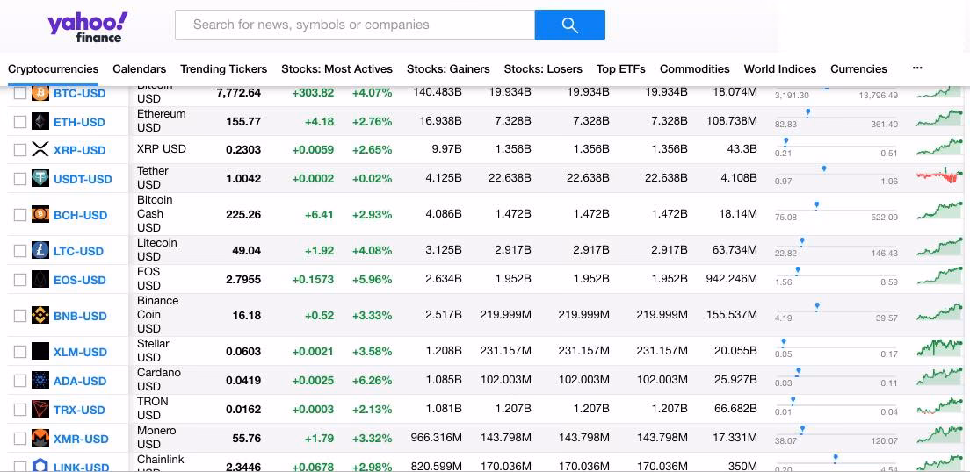Image resolution: width=970 pixels, height=472 pixels.
Task: Click the Monero coin icon
Action: tap(40, 438)
